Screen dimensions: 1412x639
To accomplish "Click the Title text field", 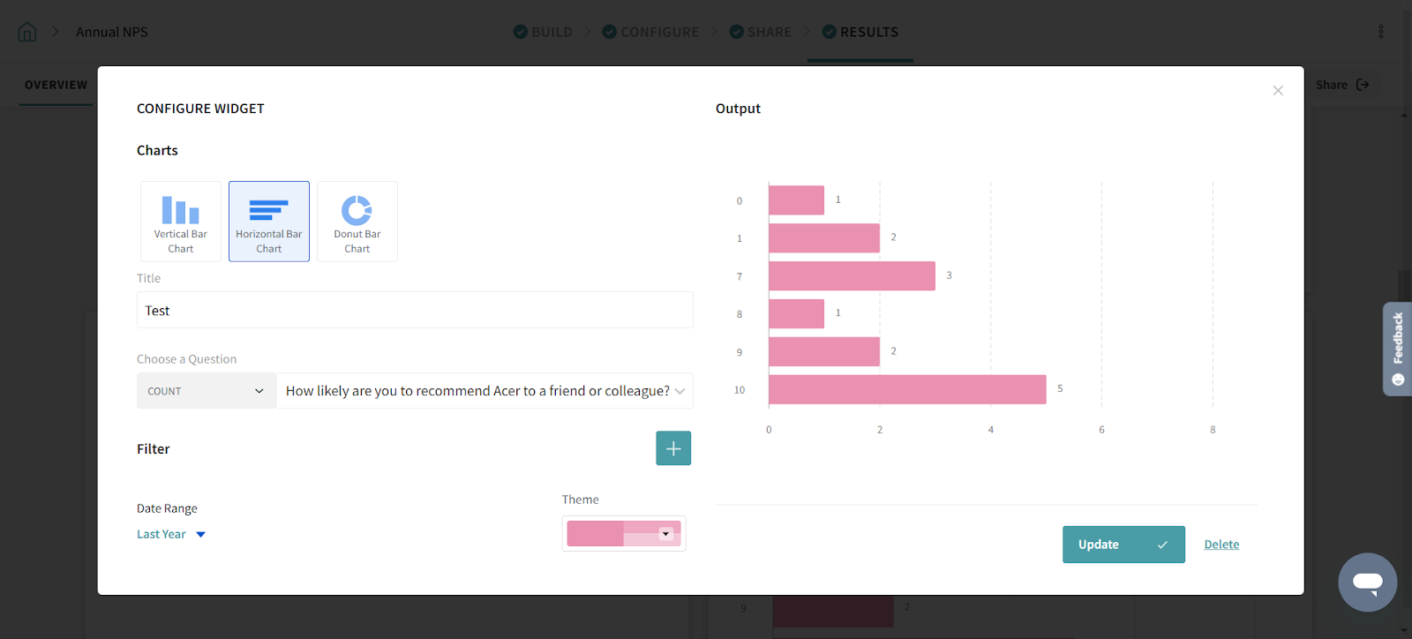I will point(415,311).
